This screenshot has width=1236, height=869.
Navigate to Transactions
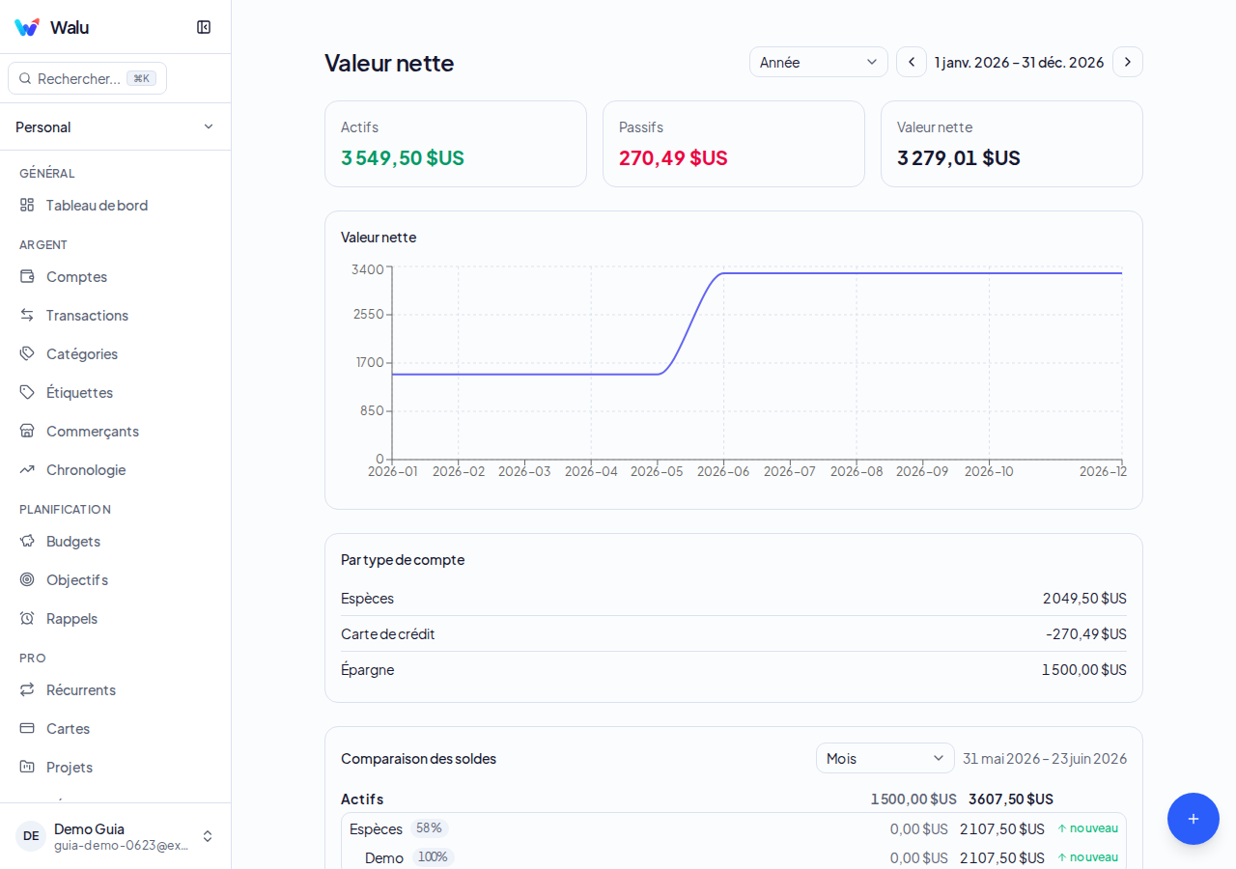click(x=116, y=315)
